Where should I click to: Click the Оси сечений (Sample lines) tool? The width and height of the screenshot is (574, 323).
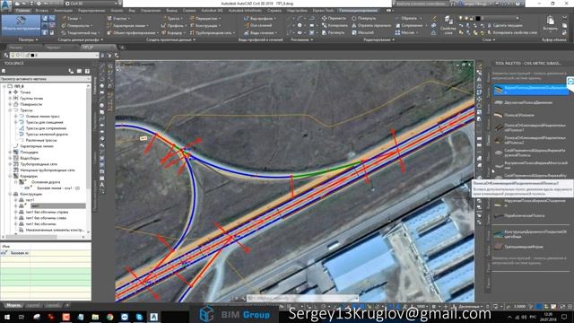[258, 25]
